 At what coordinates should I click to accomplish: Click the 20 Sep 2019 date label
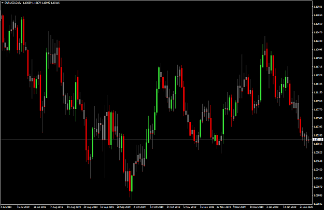[123, 207]
